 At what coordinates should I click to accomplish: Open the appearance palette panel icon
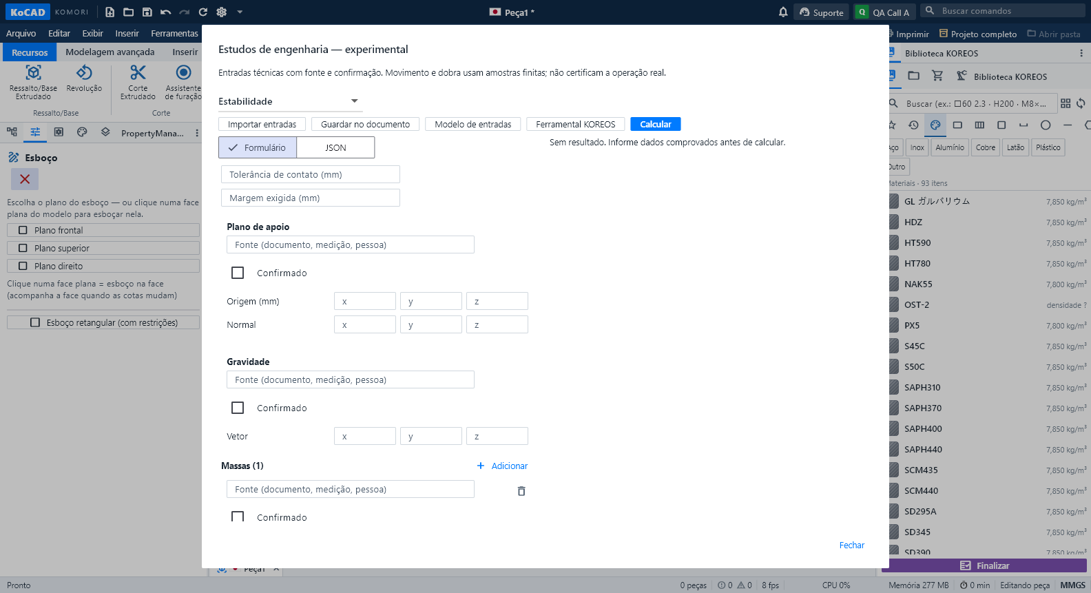82,132
